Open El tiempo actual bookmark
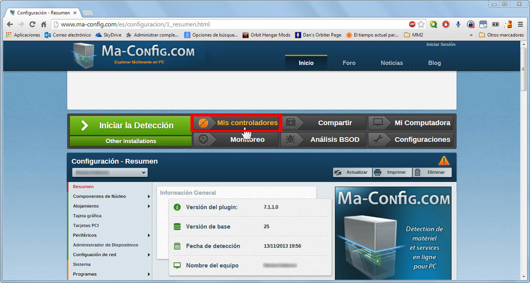 click(x=372, y=35)
